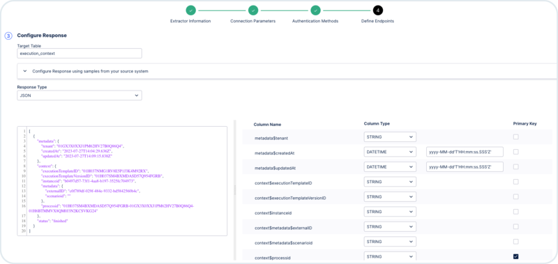Click the metadata$tenant column name
The width and height of the screenshot is (558, 264).
pyautogui.click(x=271, y=137)
